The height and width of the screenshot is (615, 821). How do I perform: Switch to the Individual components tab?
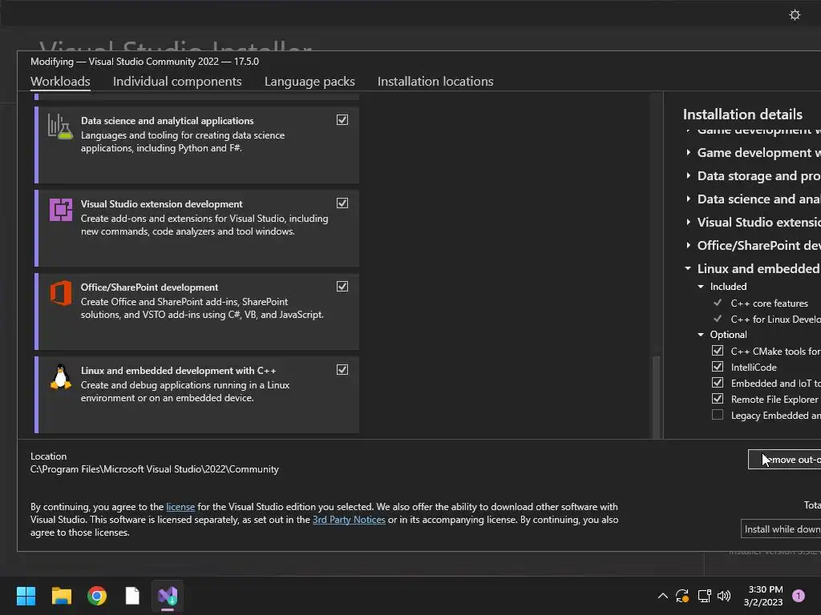pyautogui.click(x=177, y=82)
